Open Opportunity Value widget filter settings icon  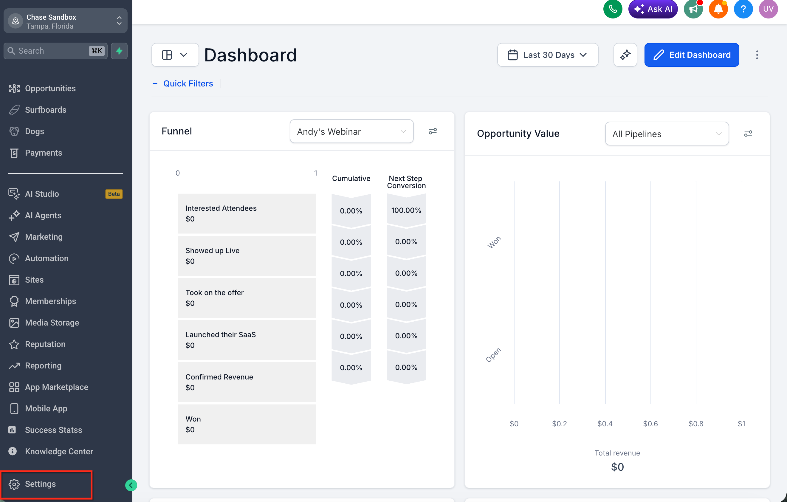[748, 134]
